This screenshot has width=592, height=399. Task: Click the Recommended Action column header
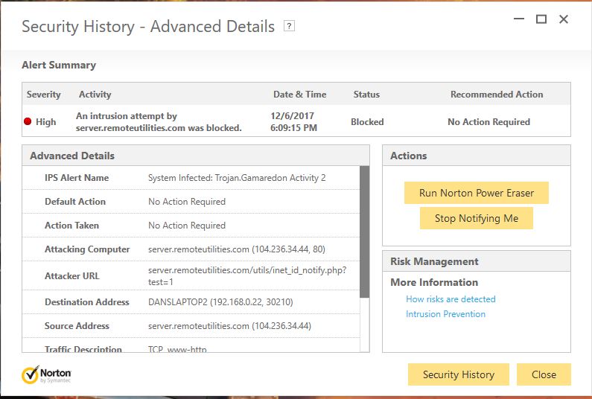click(497, 95)
